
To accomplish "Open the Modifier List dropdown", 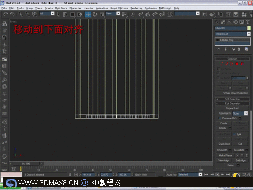I will (x=249, y=34).
